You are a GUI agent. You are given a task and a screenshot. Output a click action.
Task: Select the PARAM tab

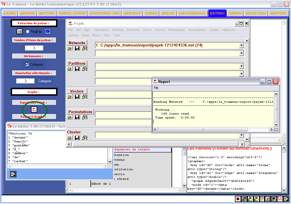pos(235,13)
